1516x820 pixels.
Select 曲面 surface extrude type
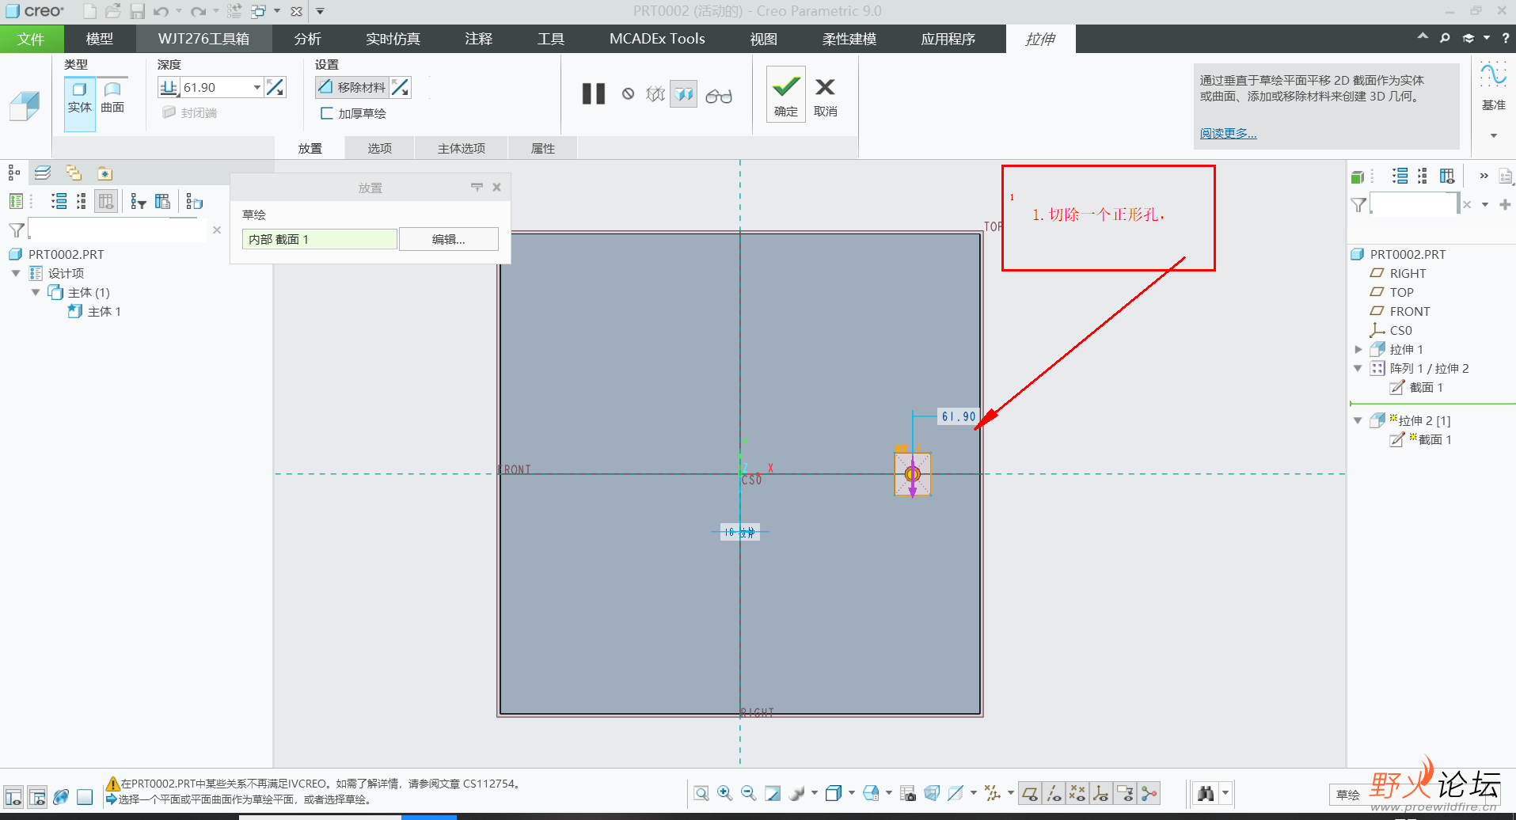click(x=112, y=98)
